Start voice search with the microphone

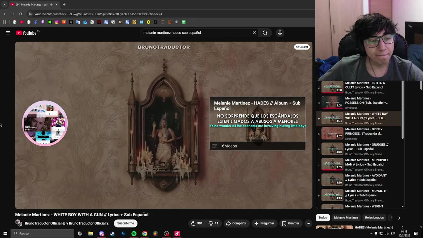pos(280,33)
